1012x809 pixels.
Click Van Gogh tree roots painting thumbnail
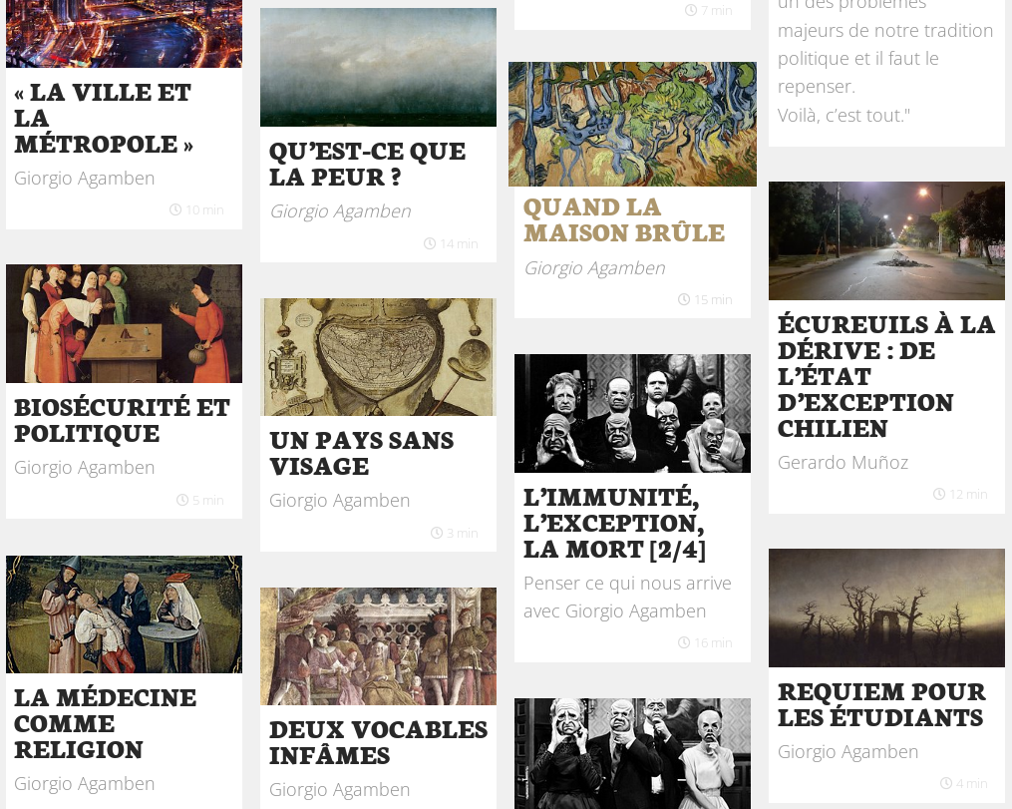pos(632,124)
